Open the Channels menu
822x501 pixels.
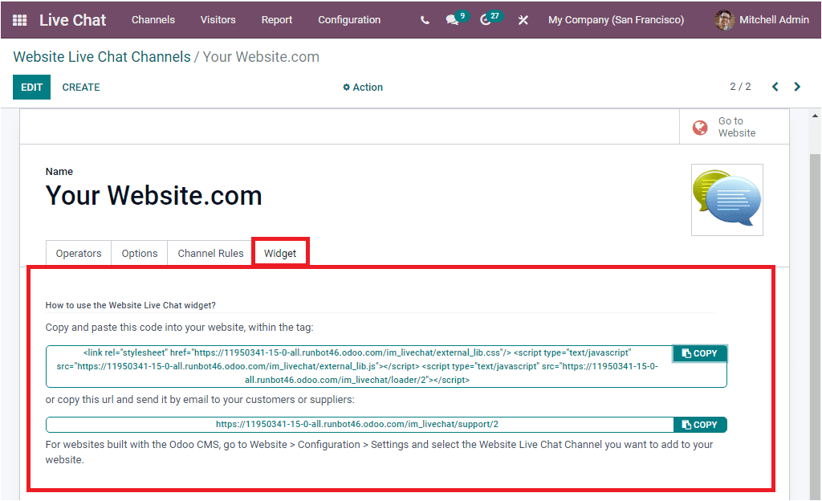click(153, 20)
